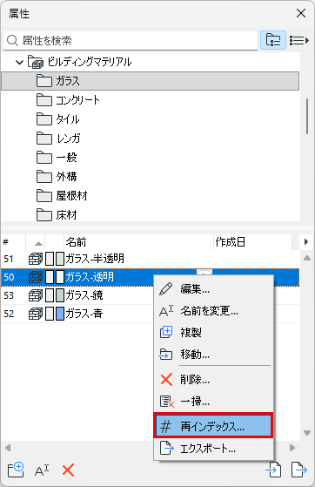The height and width of the screenshot is (487, 315).
Task: Click the rename icon in bottom bar
Action: tap(42, 470)
